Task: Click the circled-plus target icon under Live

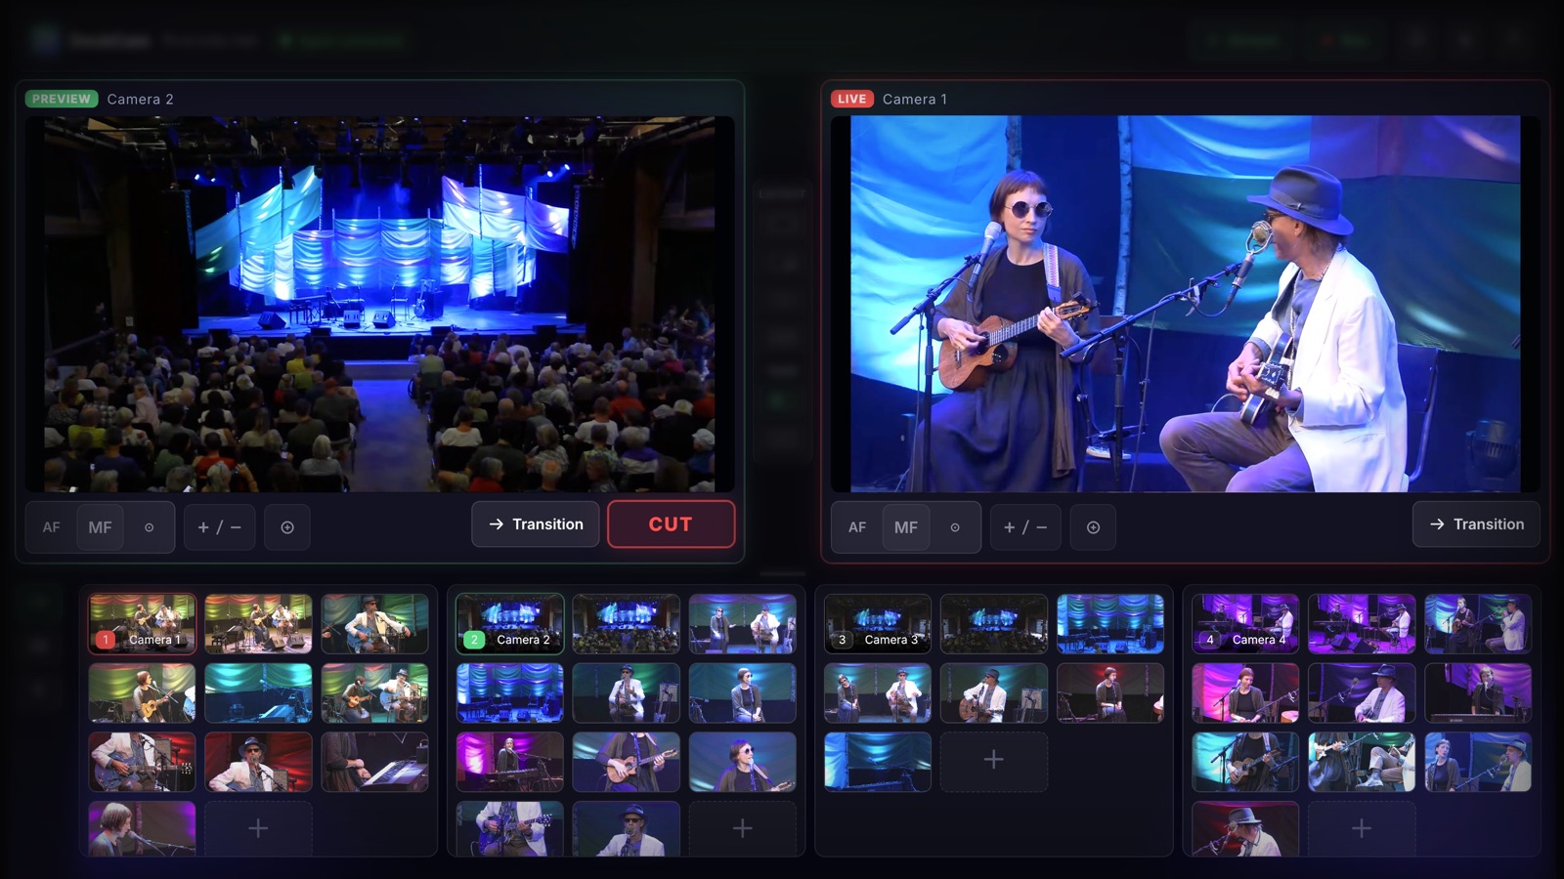Action: click(x=1093, y=527)
